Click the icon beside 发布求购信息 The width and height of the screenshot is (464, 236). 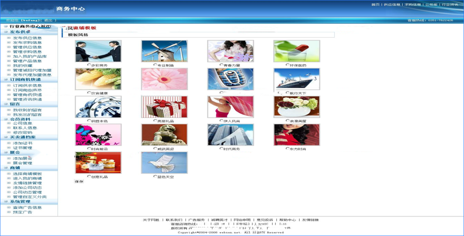click(9, 42)
